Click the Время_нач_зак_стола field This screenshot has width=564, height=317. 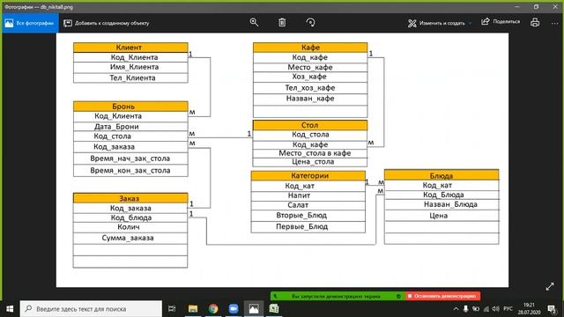[x=130, y=158]
